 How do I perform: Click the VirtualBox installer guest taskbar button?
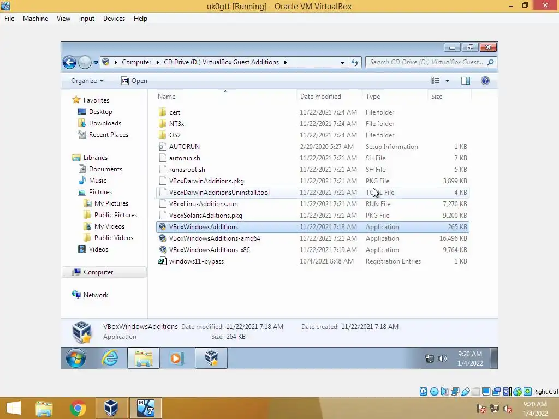point(211,358)
